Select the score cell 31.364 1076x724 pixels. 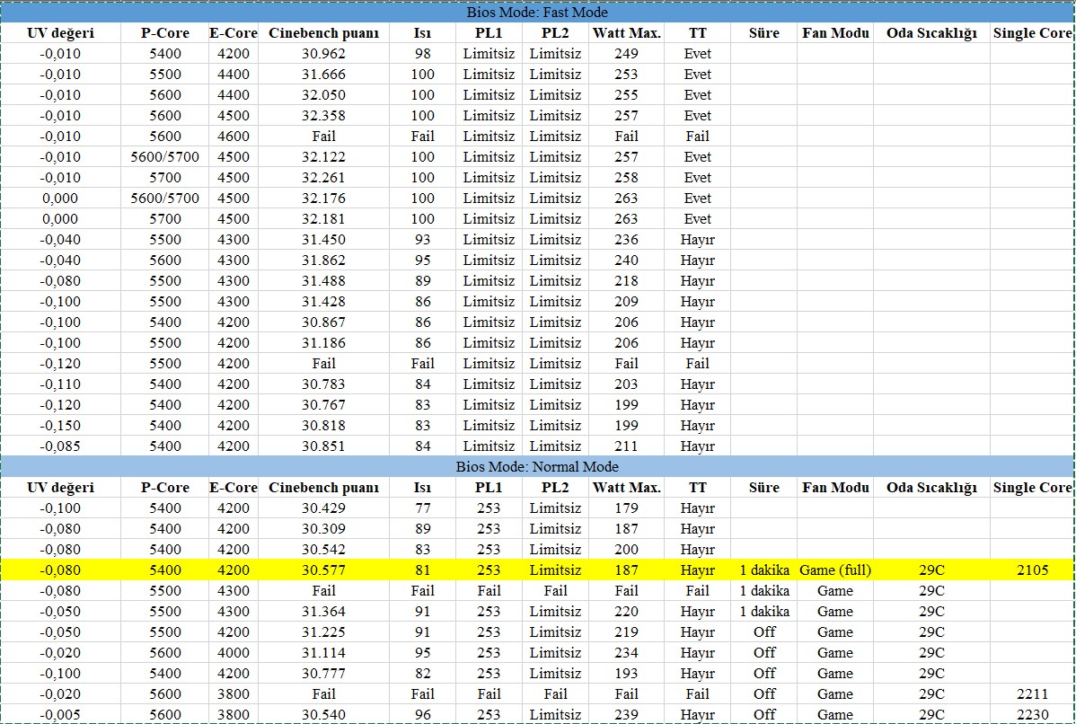(323, 612)
